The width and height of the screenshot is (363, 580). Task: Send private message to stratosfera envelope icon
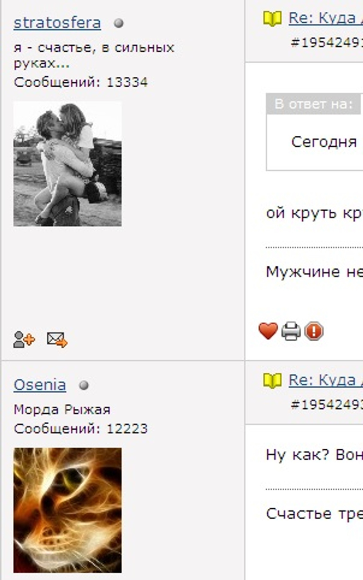[57, 339]
